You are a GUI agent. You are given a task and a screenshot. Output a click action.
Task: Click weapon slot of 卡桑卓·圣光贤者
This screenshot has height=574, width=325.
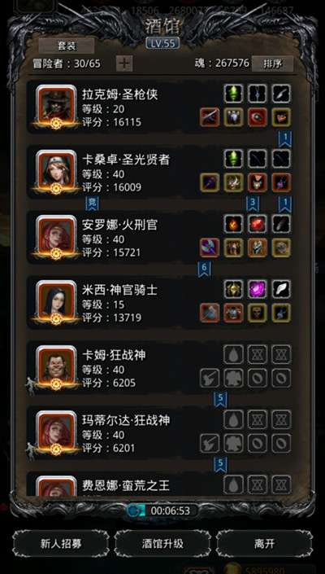(210, 182)
